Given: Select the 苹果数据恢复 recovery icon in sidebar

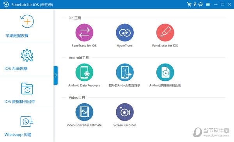Looking at the screenshot, I should coord(27,21).
